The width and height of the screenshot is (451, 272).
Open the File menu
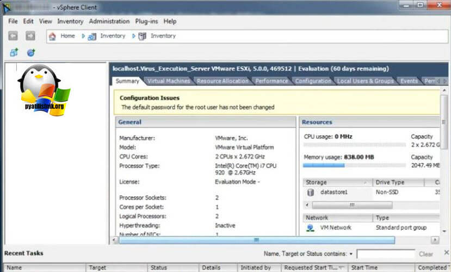click(x=13, y=21)
